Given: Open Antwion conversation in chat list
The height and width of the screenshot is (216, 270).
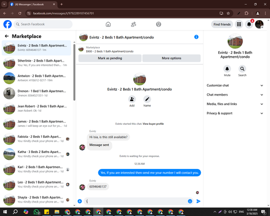Looking at the screenshot, I should point(36,78).
